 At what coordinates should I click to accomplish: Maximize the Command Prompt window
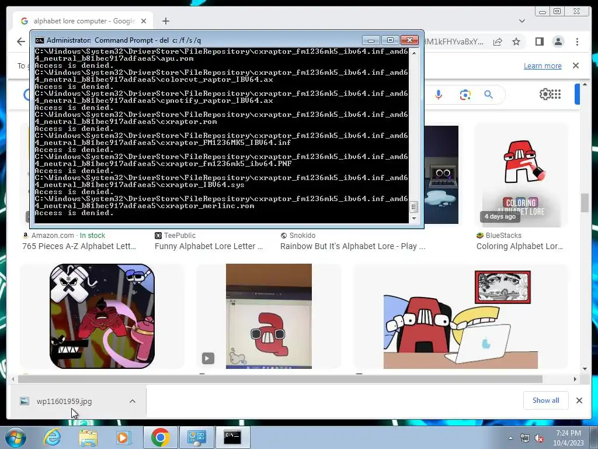coord(390,40)
